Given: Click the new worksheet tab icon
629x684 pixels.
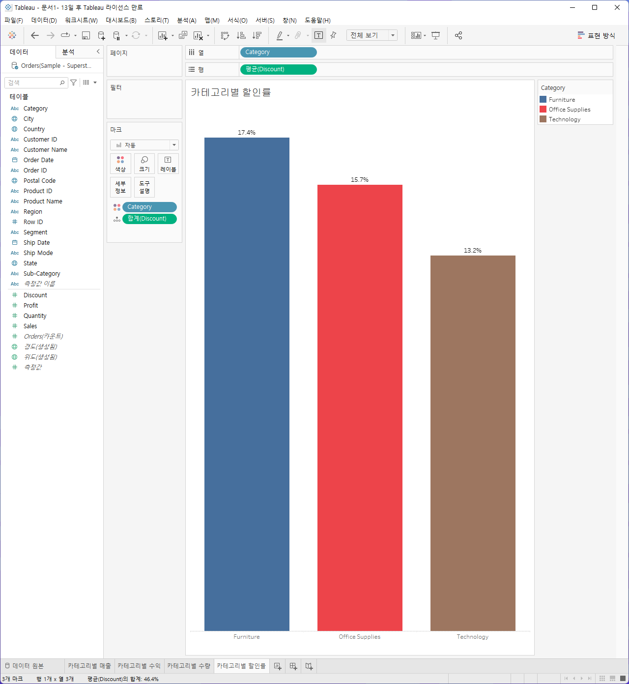Looking at the screenshot, I should pyautogui.click(x=278, y=666).
